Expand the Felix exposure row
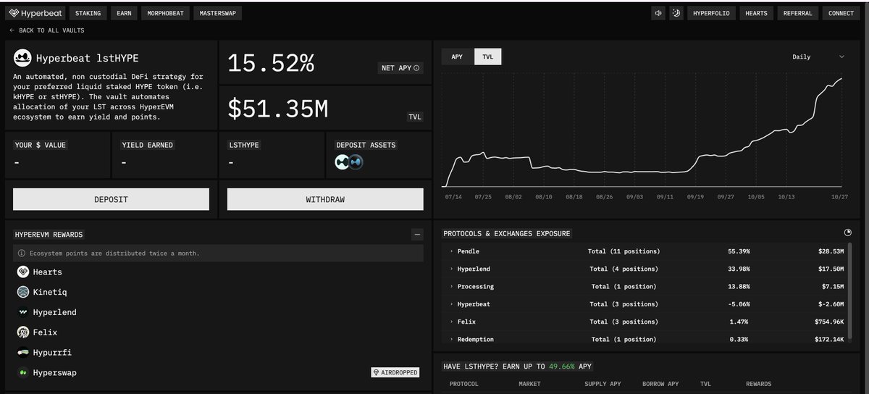 click(x=451, y=322)
